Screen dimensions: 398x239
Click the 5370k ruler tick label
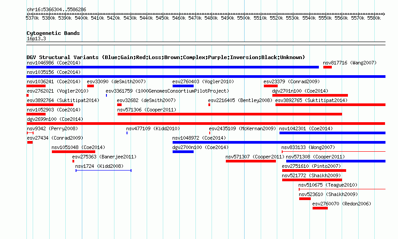[32, 18]
